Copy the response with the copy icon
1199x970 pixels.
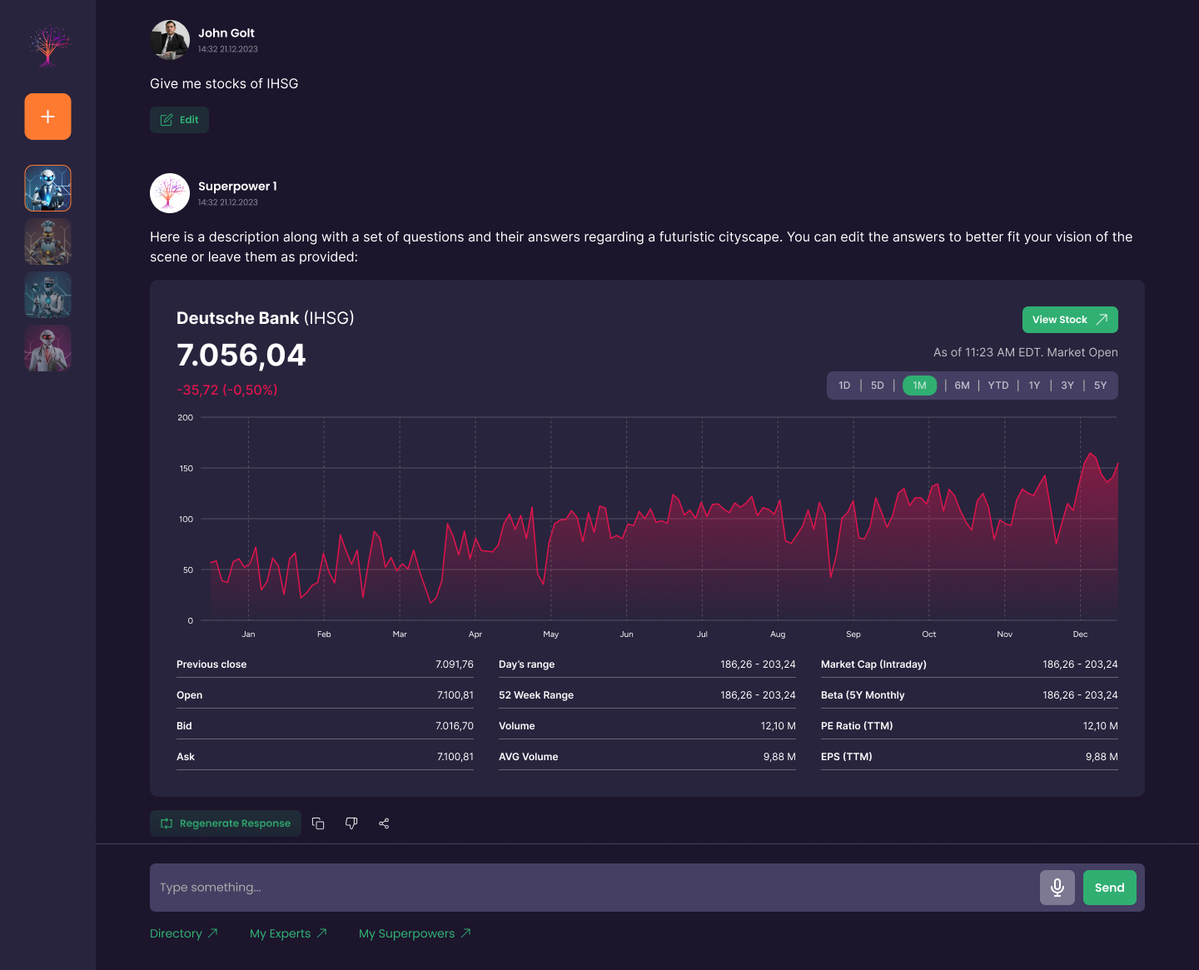[318, 823]
